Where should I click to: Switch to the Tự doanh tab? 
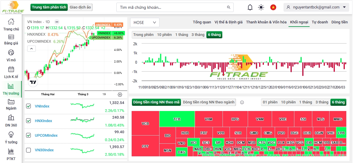(320, 22)
